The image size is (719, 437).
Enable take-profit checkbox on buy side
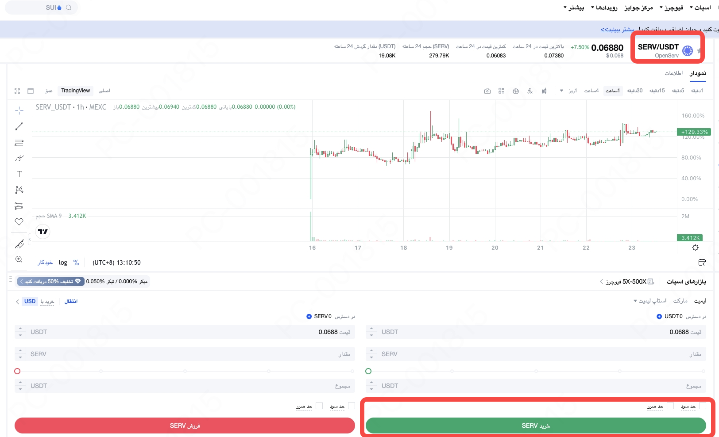pyautogui.click(x=703, y=406)
